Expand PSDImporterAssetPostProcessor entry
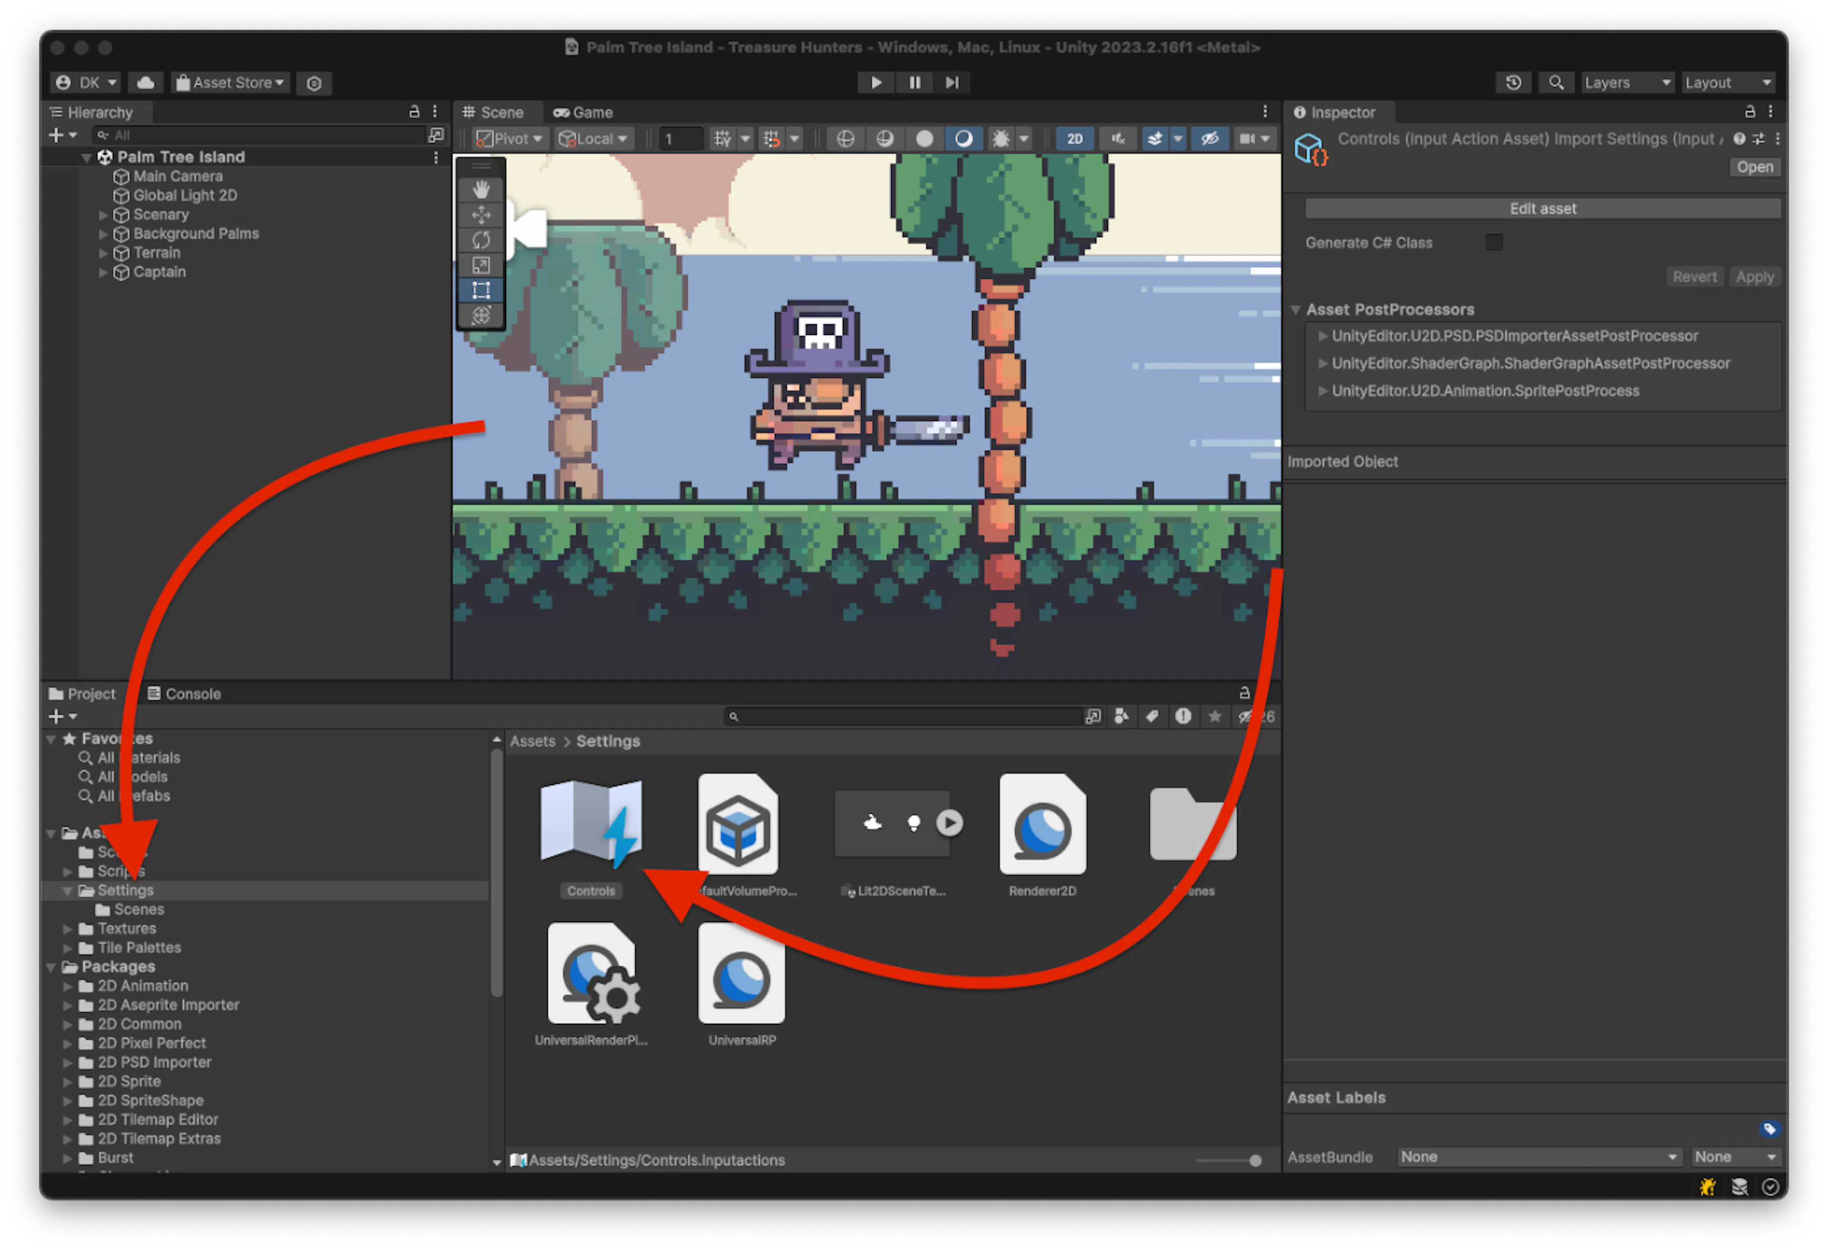Viewport: 1828px width, 1249px height. tap(1323, 336)
